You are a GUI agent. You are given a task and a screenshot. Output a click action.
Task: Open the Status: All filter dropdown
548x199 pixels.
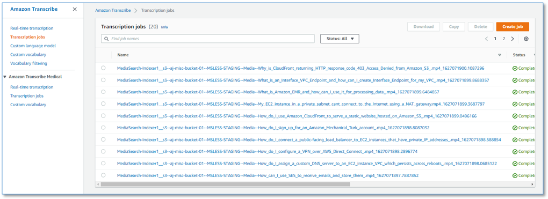tap(340, 39)
